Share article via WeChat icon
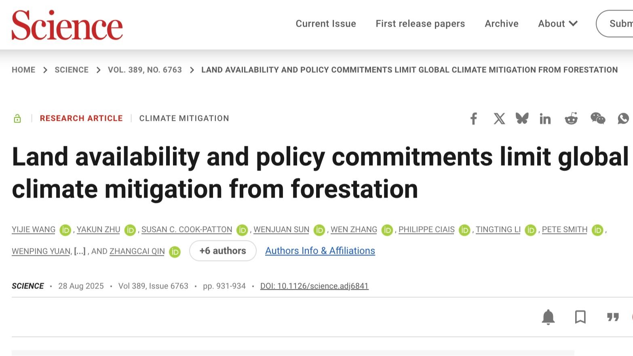 597,118
